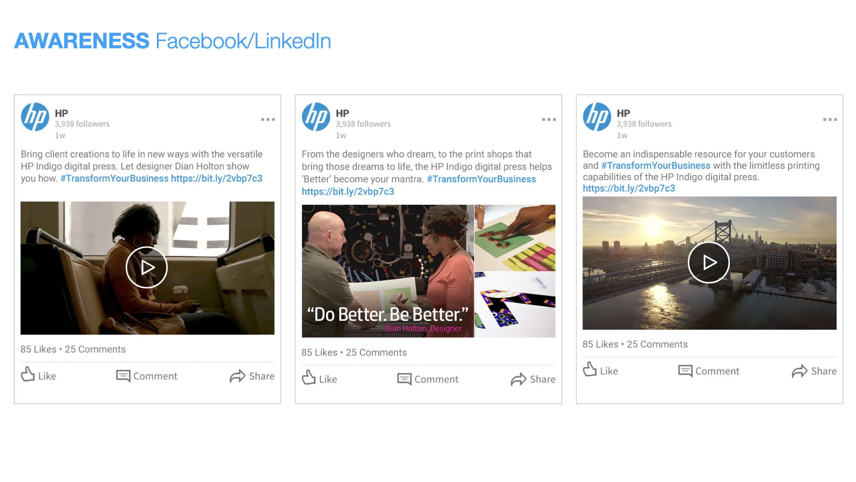Expand options menu on third post
856x482 pixels.
tap(830, 119)
